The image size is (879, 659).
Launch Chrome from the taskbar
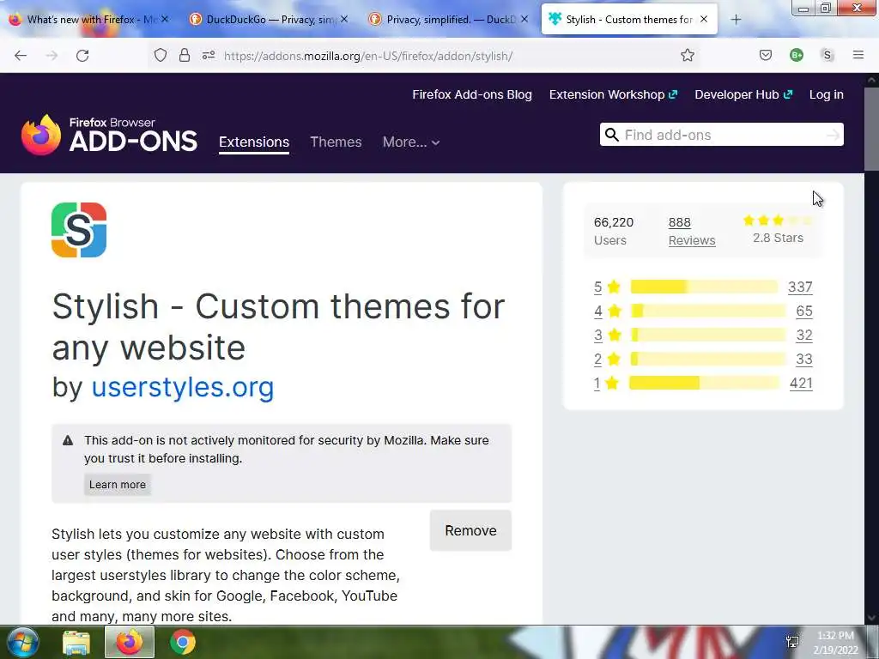pos(183,643)
